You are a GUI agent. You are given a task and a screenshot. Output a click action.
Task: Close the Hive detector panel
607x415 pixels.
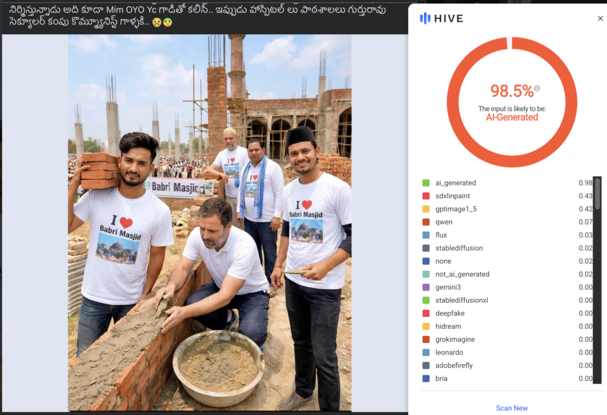click(600, 18)
